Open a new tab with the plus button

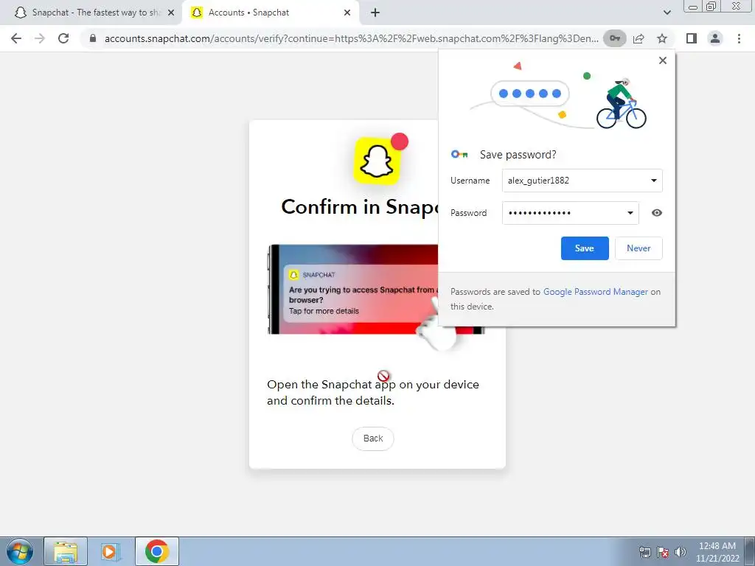pos(375,13)
